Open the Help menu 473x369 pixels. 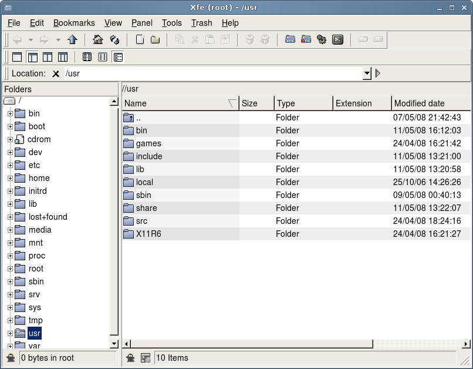click(230, 23)
